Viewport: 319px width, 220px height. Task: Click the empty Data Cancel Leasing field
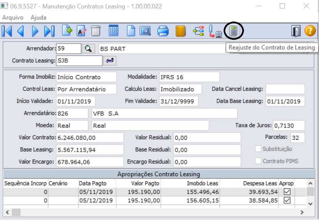click(285, 89)
